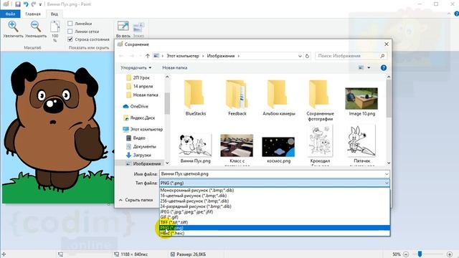The width and height of the screenshot is (459, 258).
Task: Select the 14 апреля folder in sidebar
Action: click(x=143, y=86)
